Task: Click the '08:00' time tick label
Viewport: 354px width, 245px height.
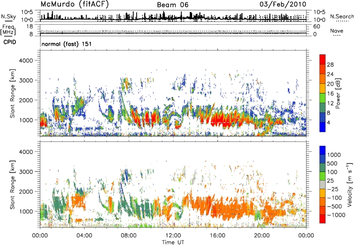Action: click(x=129, y=236)
